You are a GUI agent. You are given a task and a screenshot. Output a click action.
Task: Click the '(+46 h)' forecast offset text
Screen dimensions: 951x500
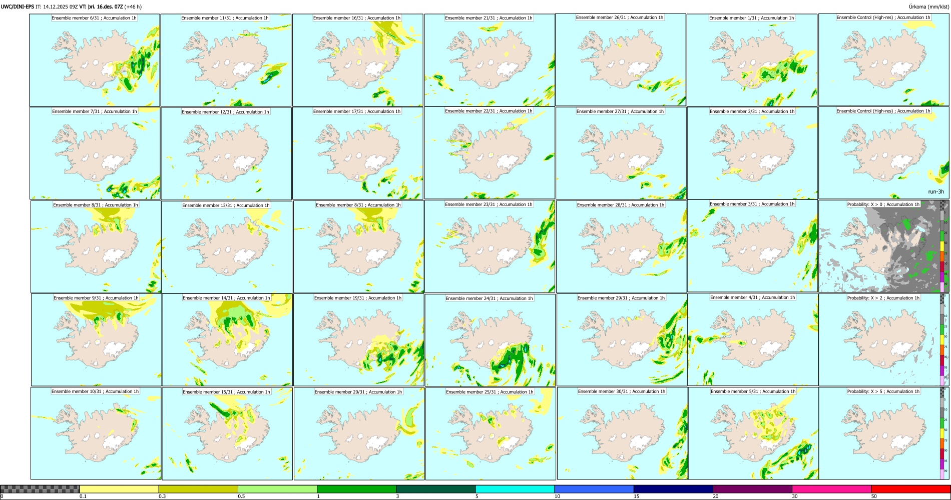pyautogui.click(x=133, y=7)
